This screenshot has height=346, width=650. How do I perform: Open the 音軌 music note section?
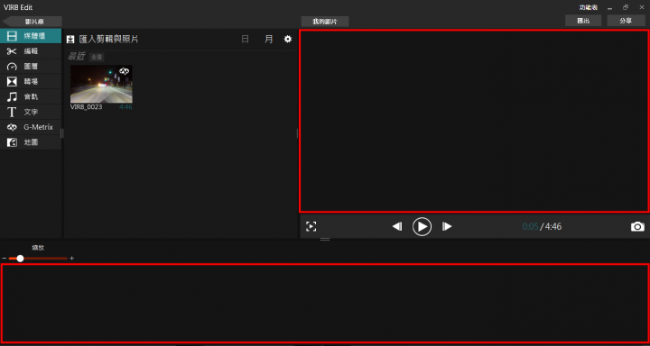point(31,96)
